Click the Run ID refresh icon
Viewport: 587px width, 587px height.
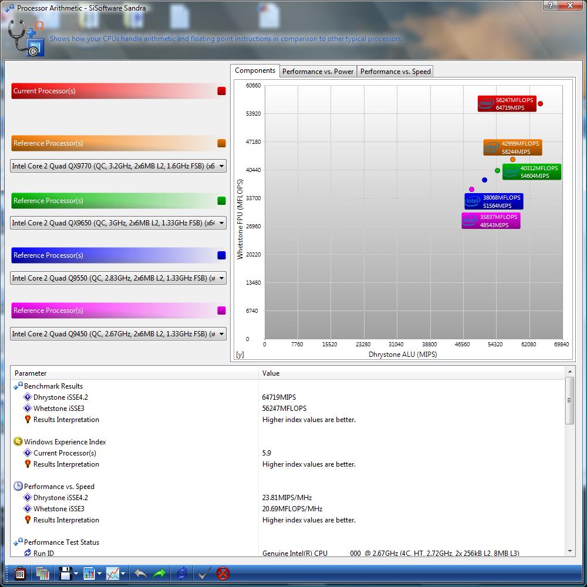click(x=28, y=552)
